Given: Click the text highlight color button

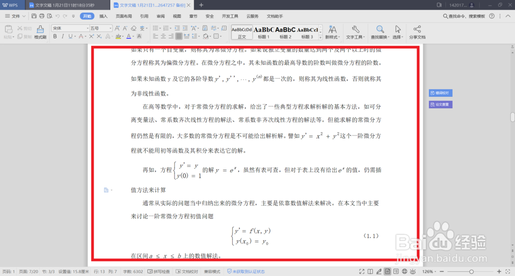Looking at the screenshot, I should click(118, 37).
